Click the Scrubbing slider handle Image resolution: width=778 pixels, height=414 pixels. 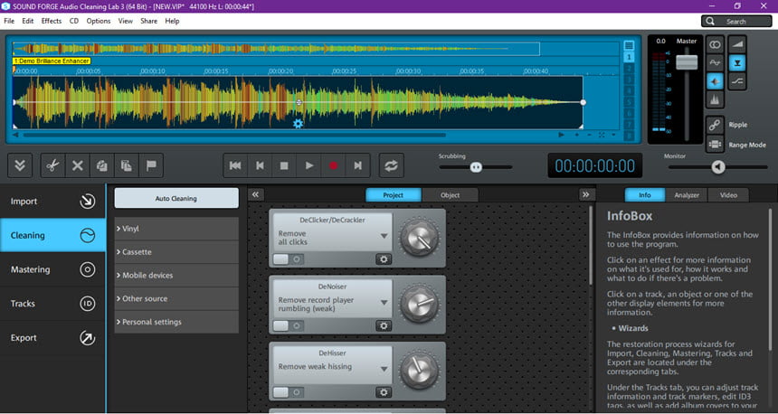(476, 167)
